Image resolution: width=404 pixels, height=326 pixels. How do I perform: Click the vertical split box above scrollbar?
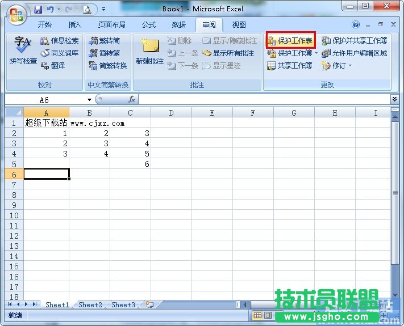click(395, 109)
